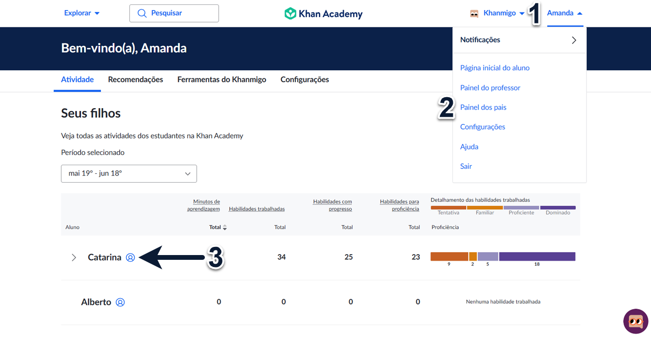Image resolution: width=651 pixels, height=345 pixels.
Task: Click Sair to log out
Action: click(466, 167)
